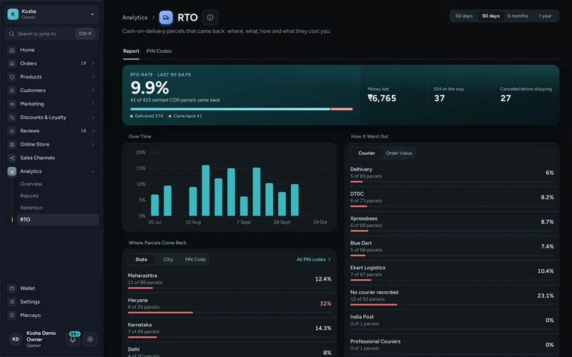This screenshot has height=357, width=572.
Task: Click the Settings menu label
Action: [x=30, y=301]
